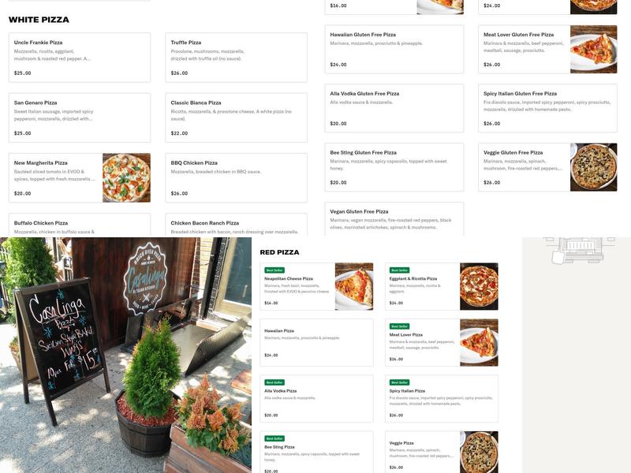Screen dimensions: 631x473
Task: Open the Bee Sting Gluten Free Pizza card
Action: (394, 167)
